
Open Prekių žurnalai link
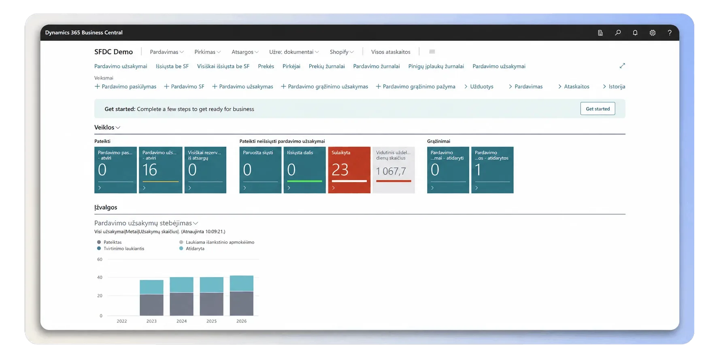pos(327,66)
